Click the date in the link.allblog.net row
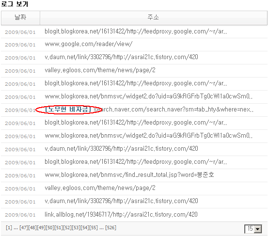 coord(20,215)
